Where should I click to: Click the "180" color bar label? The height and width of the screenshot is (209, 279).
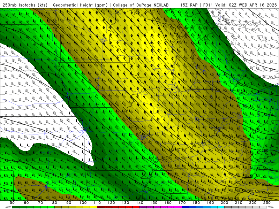(x=196, y=203)
